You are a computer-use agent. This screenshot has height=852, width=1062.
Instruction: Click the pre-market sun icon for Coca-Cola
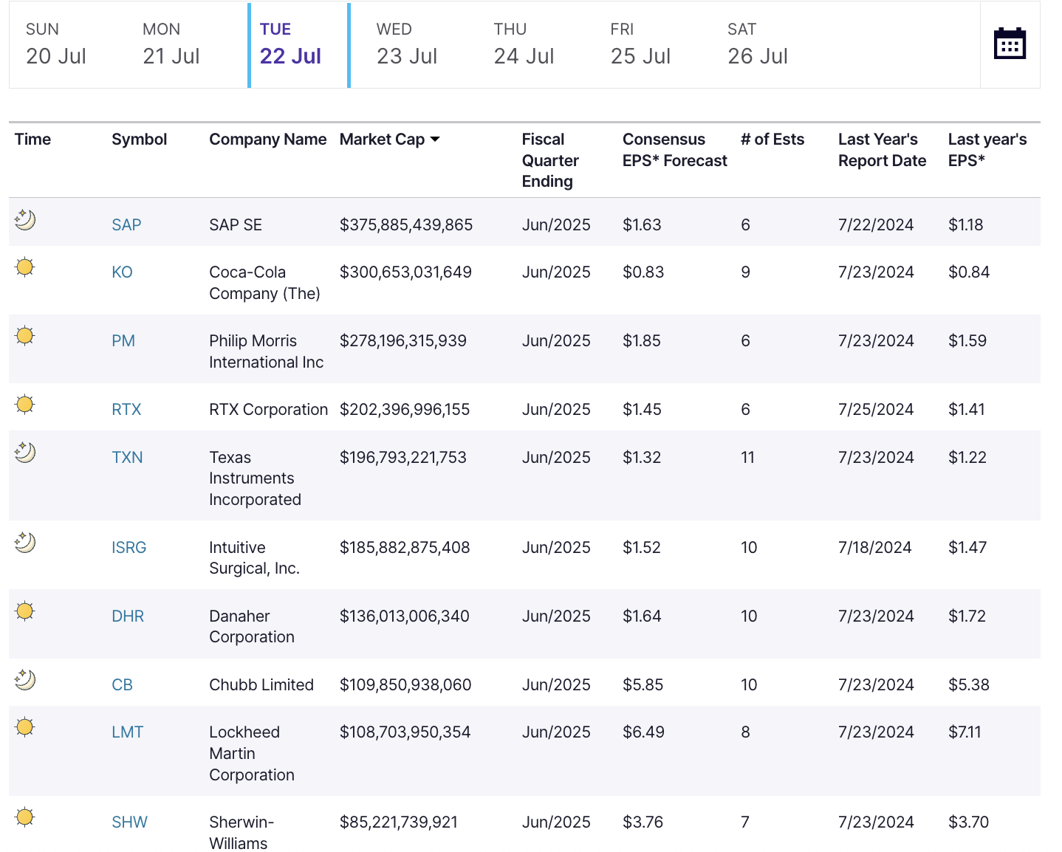click(x=25, y=267)
